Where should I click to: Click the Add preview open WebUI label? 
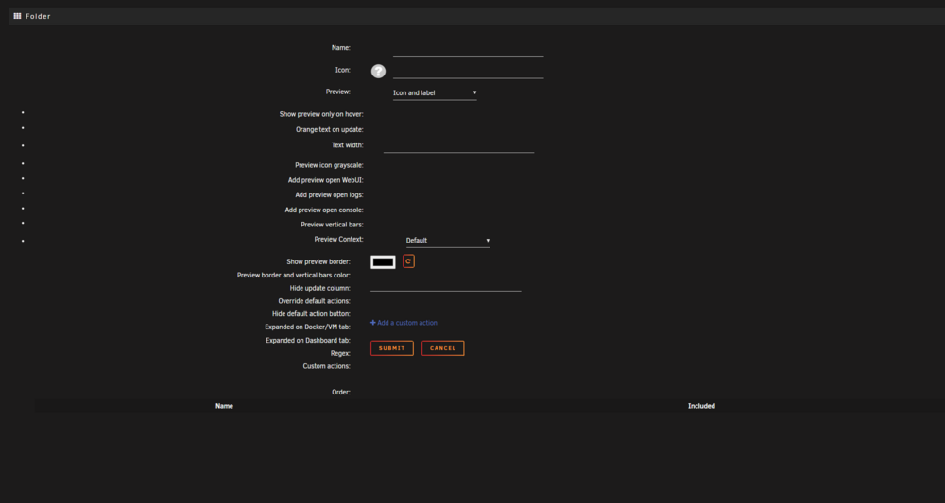(325, 180)
